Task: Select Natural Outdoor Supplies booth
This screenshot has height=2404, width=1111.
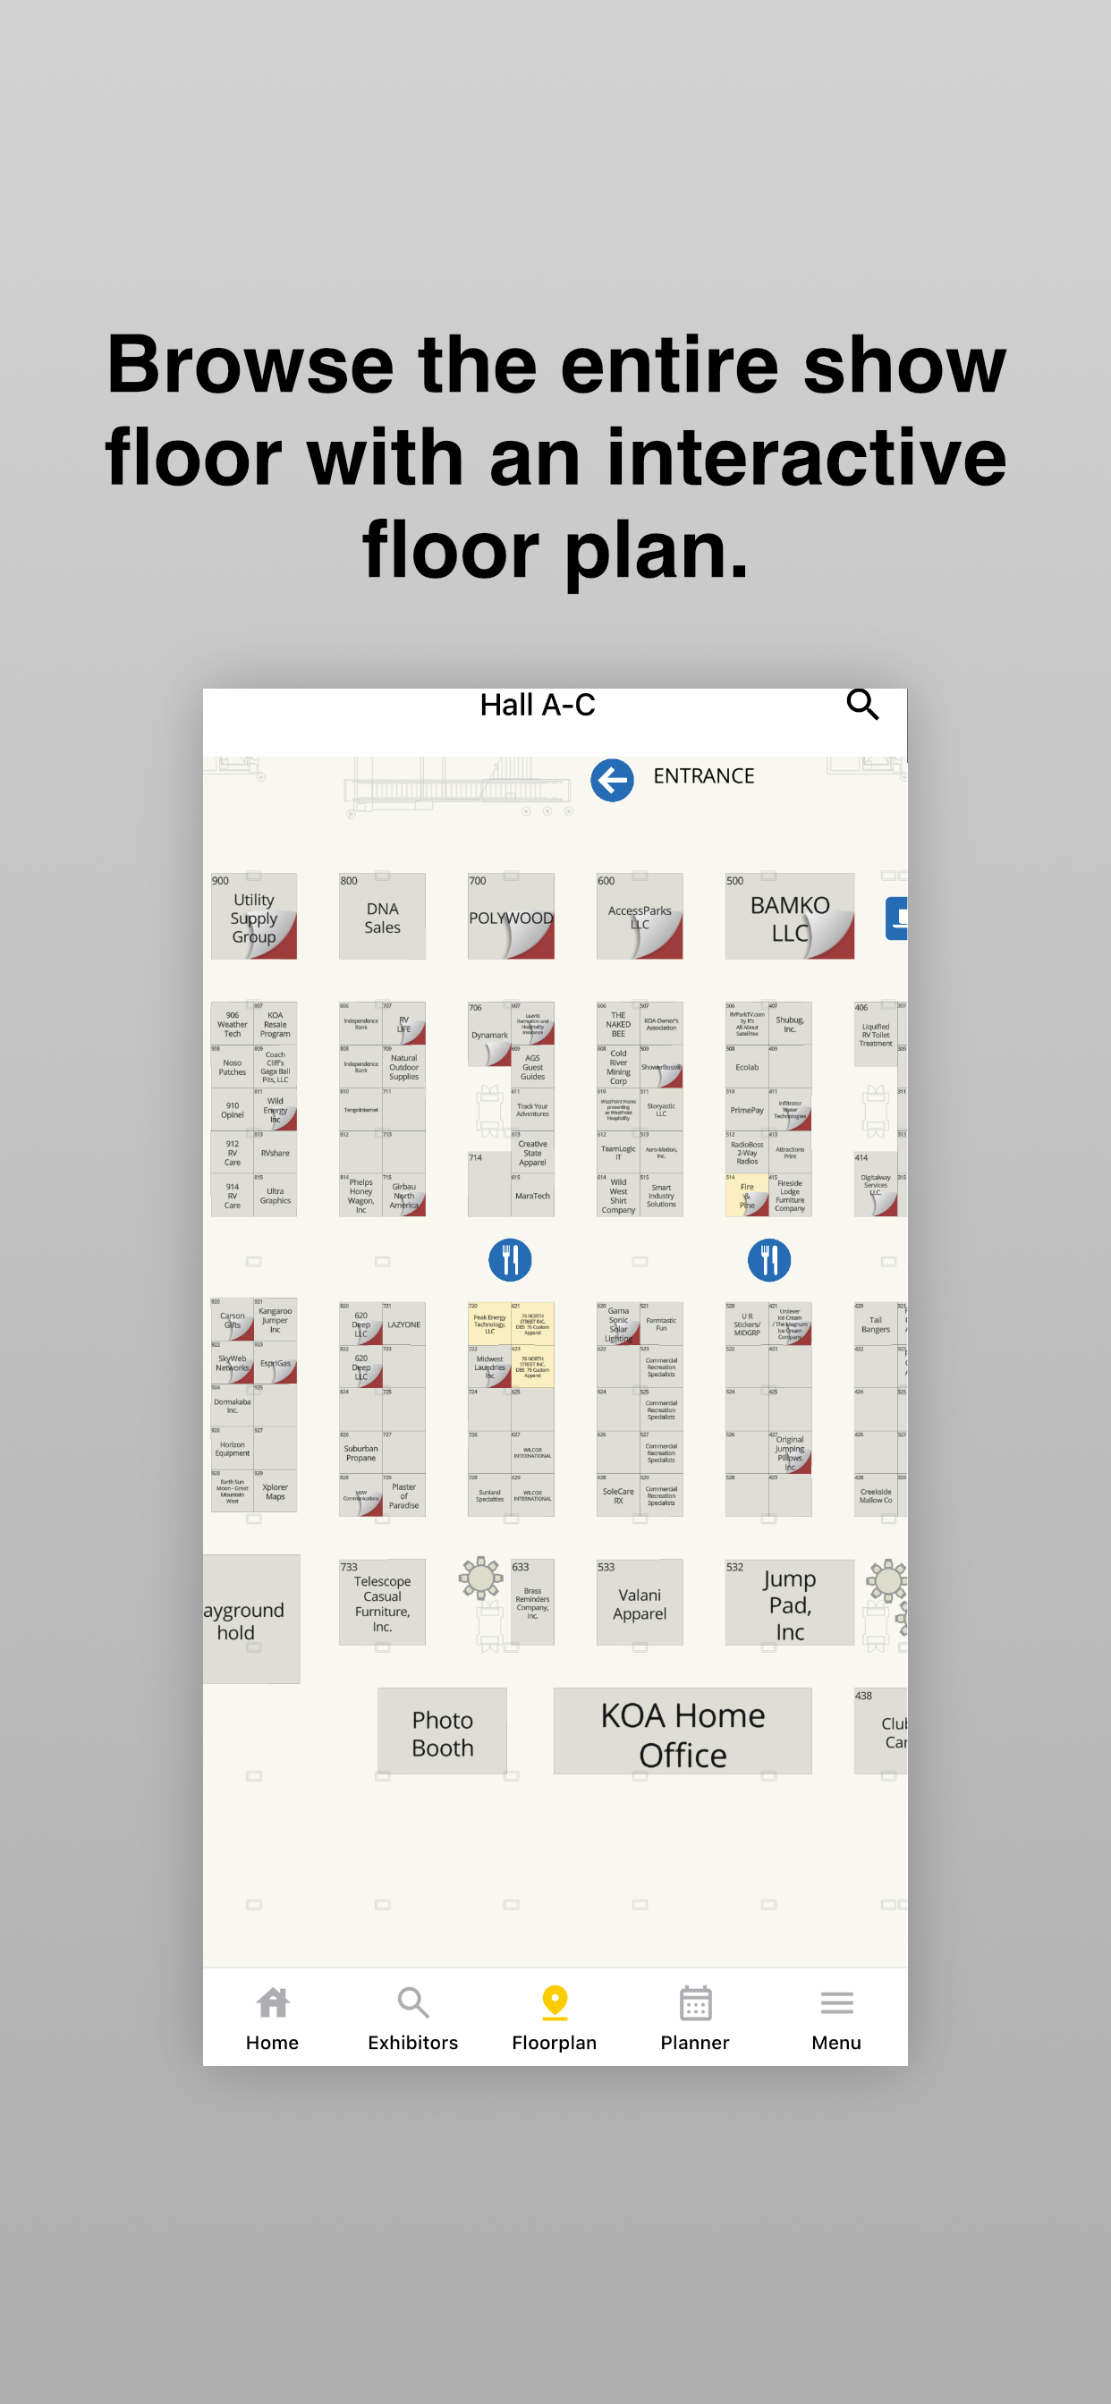Action: 403,1067
